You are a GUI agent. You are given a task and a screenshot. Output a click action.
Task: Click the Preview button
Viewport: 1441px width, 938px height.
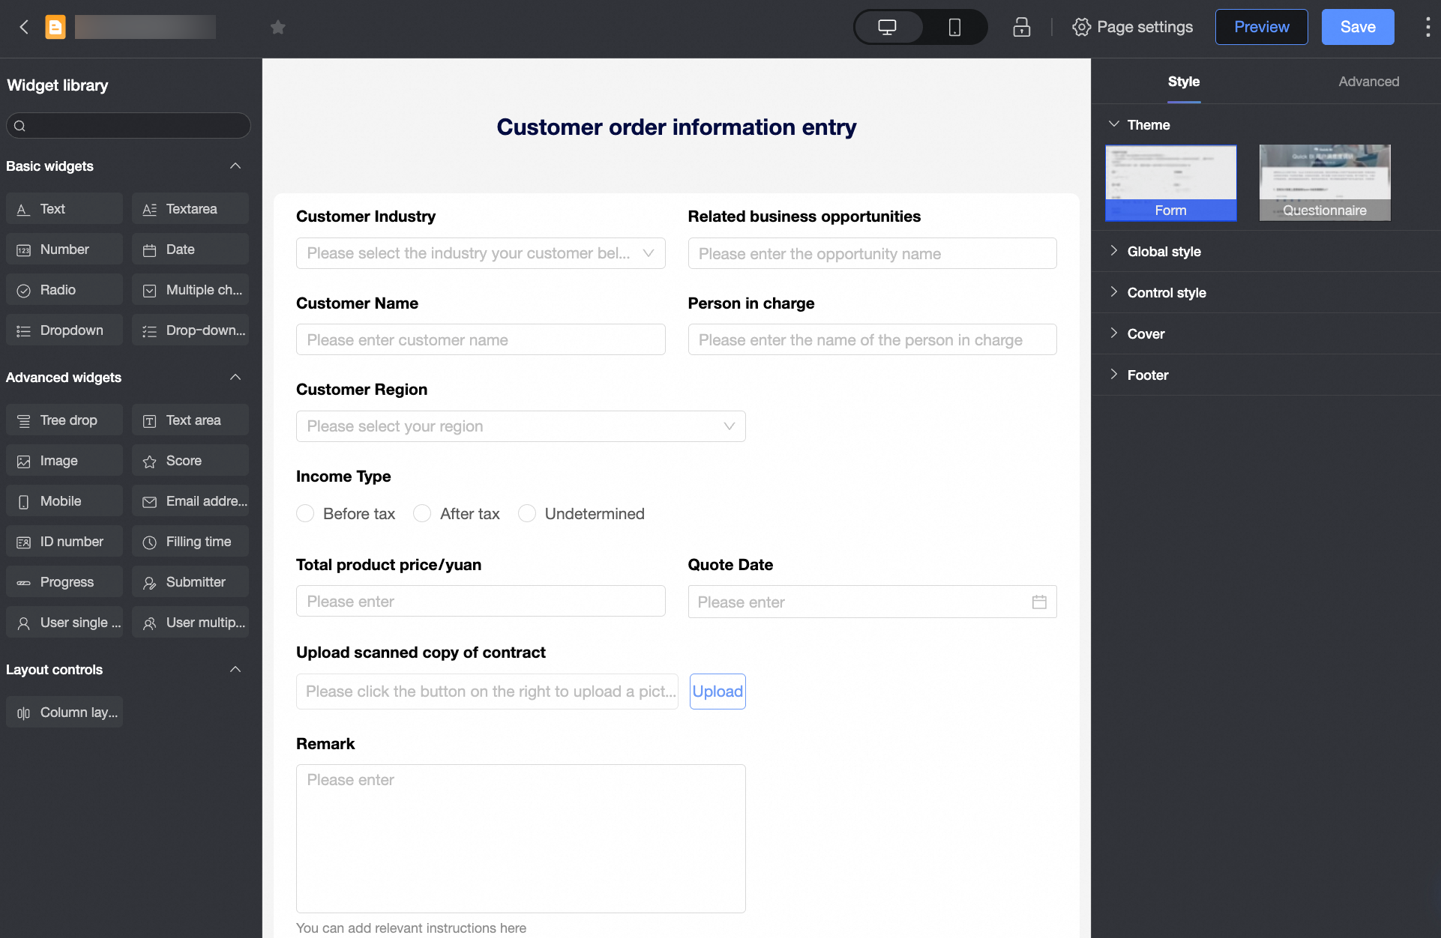click(1261, 27)
